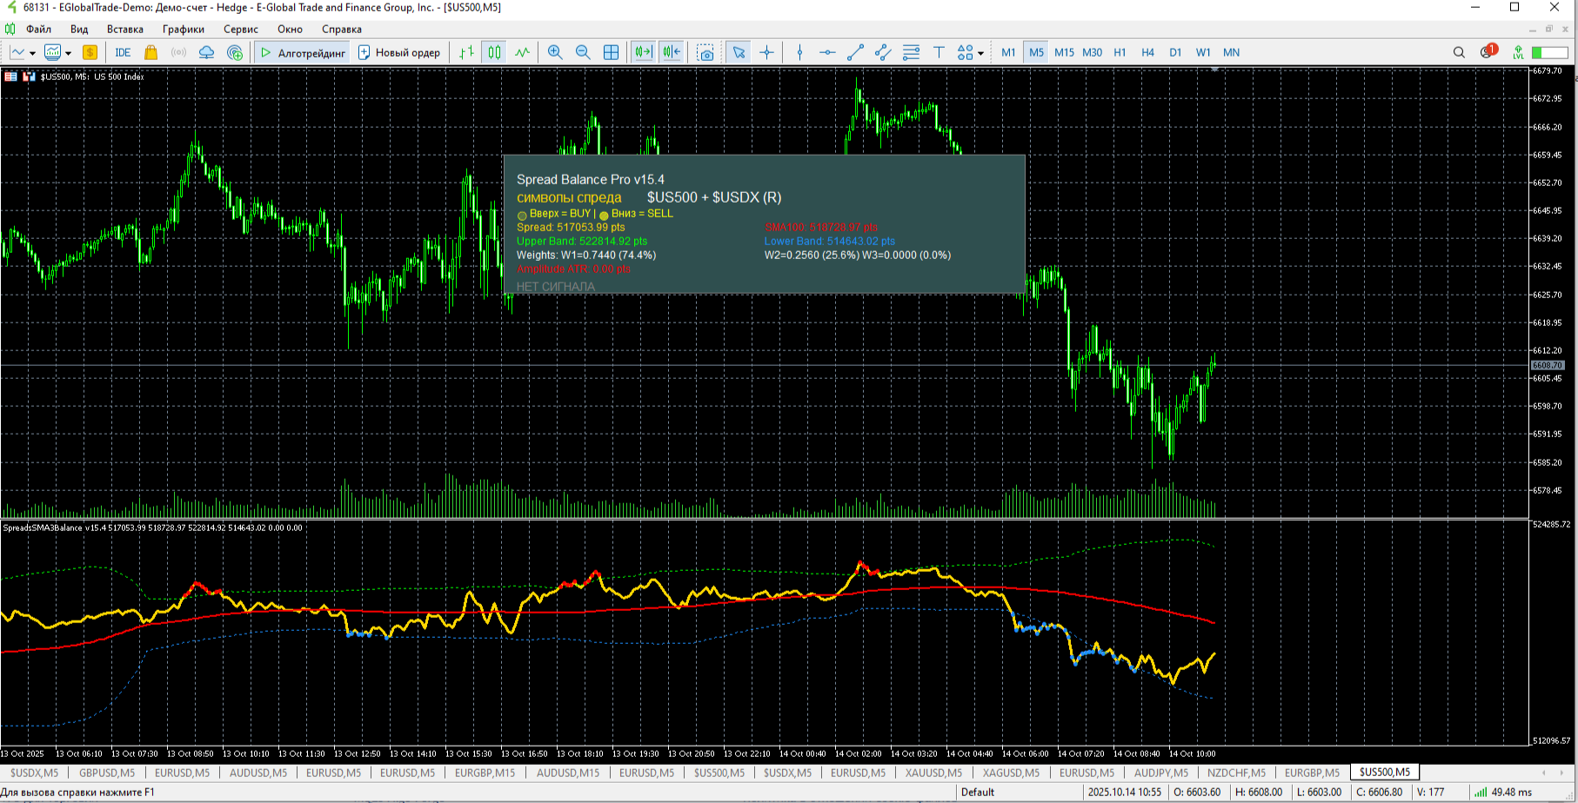Switch to the XAUUSD,M5 chart tab
This screenshot has height=803, width=1578.
click(x=933, y=773)
